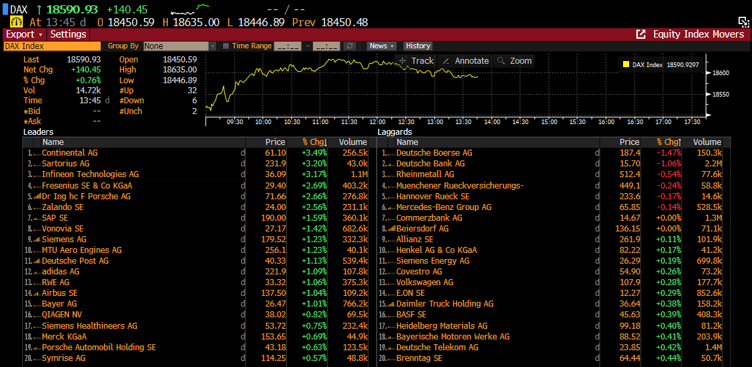
Task: Click the Time Range start time field
Action: pyautogui.click(x=287, y=46)
